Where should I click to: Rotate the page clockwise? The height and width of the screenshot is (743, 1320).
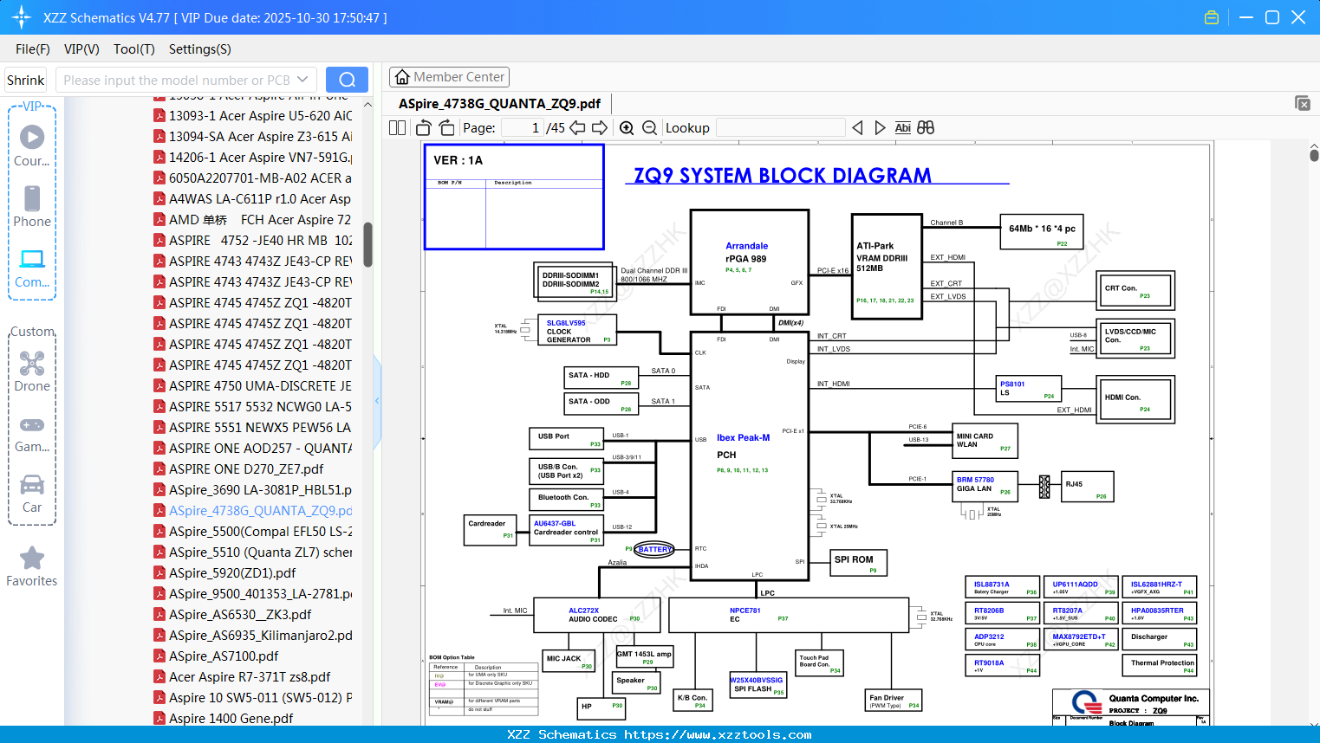[x=446, y=127]
